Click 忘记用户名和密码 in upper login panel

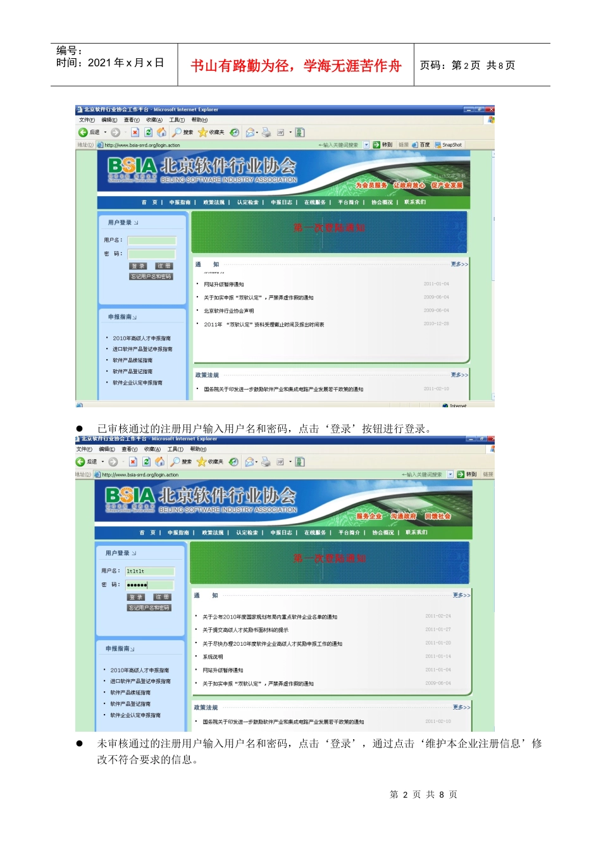pyautogui.click(x=151, y=276)
